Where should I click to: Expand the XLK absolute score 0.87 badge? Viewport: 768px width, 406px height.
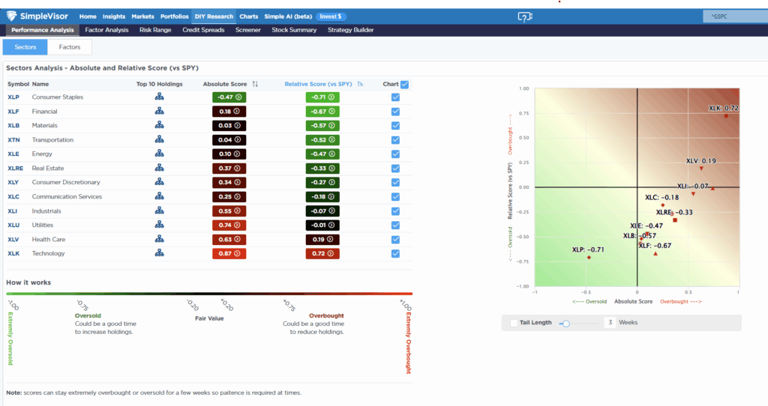pos(228,254)
